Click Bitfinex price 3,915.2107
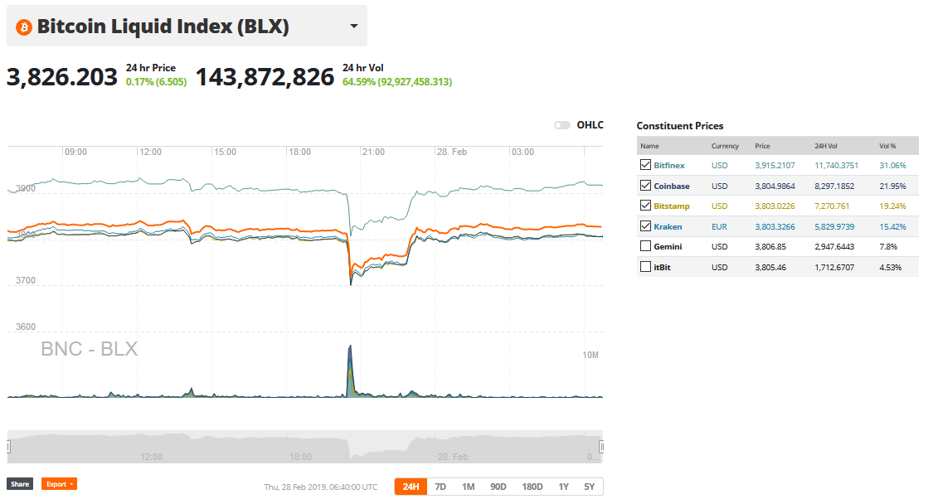 (775, 165)
